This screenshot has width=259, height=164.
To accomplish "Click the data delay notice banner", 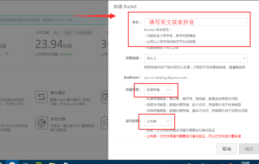I will click(54, 20).
